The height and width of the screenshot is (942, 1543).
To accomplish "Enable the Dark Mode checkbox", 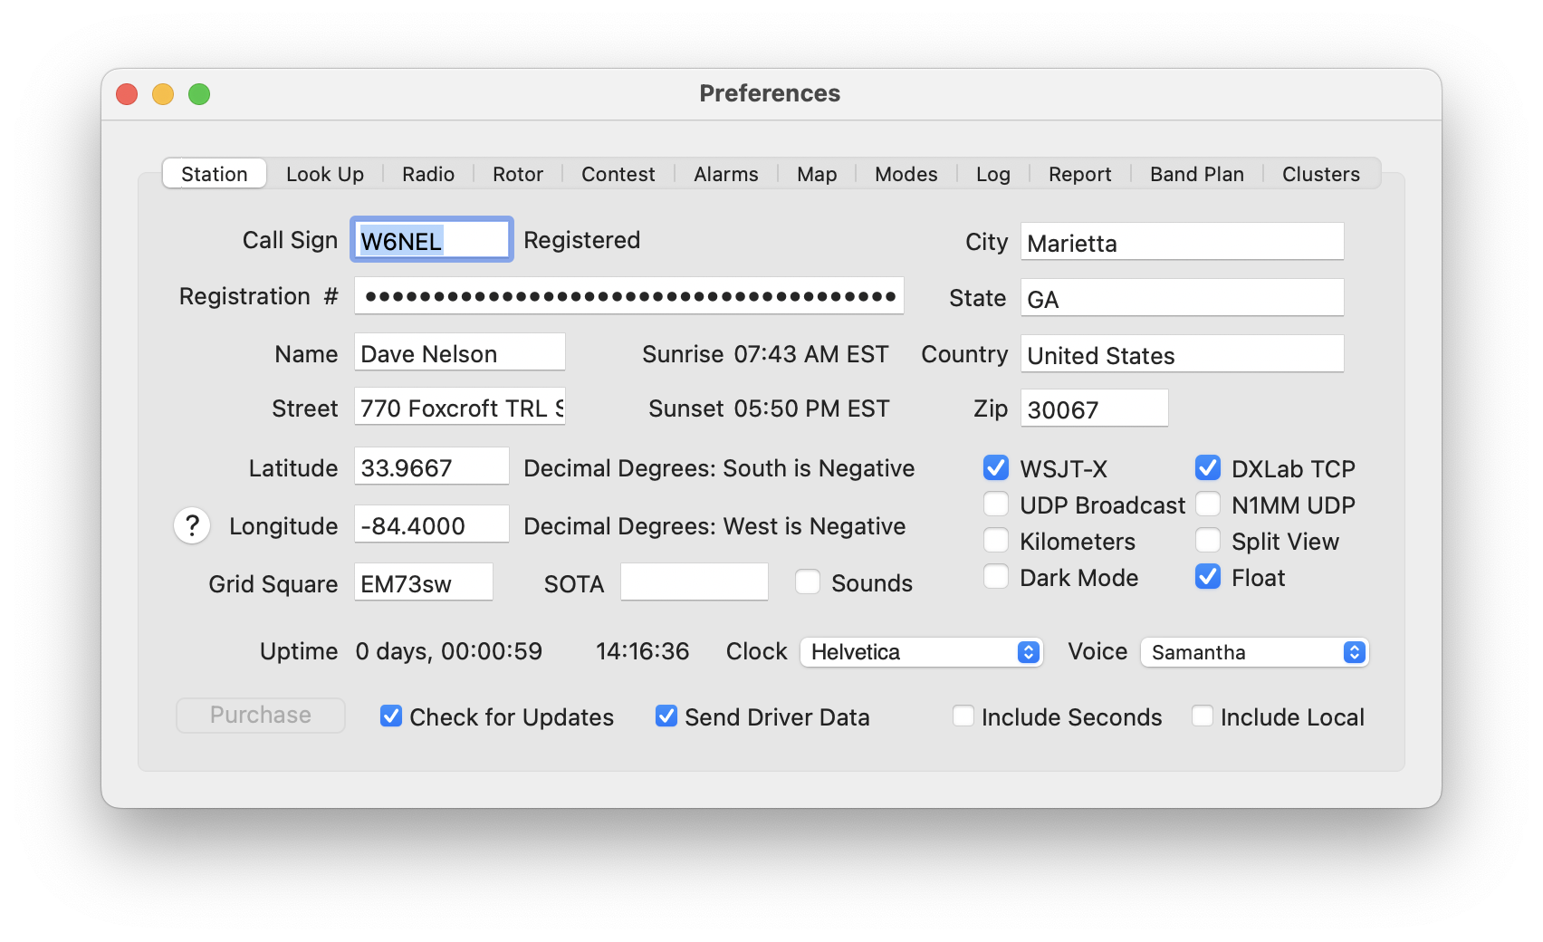I will pyautogui.click(x=996, y=577).
